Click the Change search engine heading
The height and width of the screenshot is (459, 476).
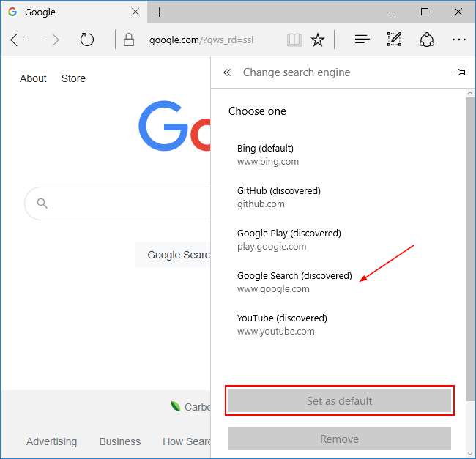[x=297, y=72]
